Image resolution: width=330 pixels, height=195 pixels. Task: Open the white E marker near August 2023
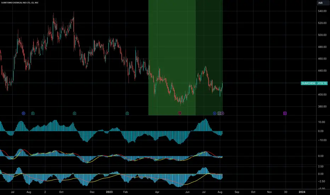click(219, 113)
